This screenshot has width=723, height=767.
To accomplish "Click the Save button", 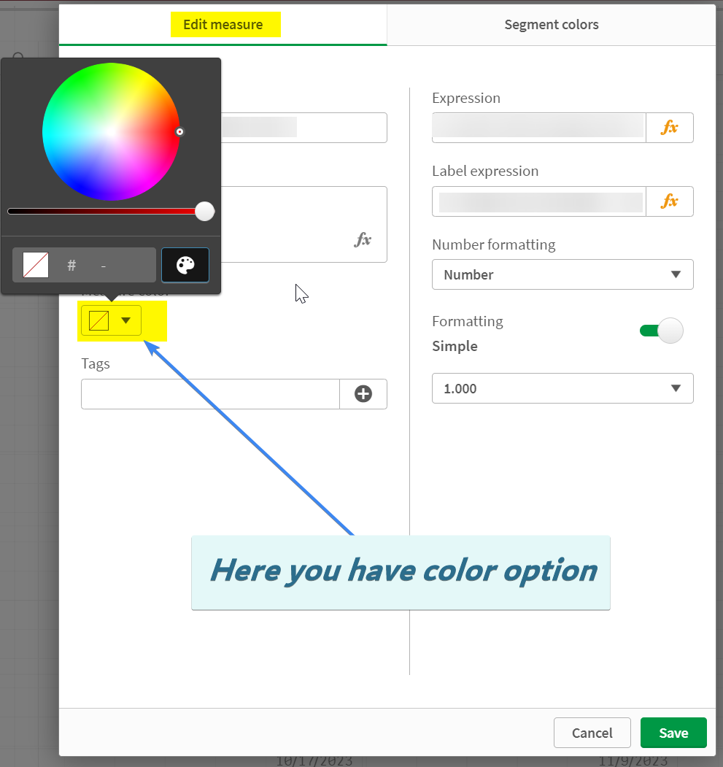I will coord(673,733).
